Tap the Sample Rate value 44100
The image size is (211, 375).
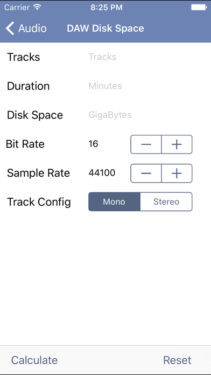(102, 173)
